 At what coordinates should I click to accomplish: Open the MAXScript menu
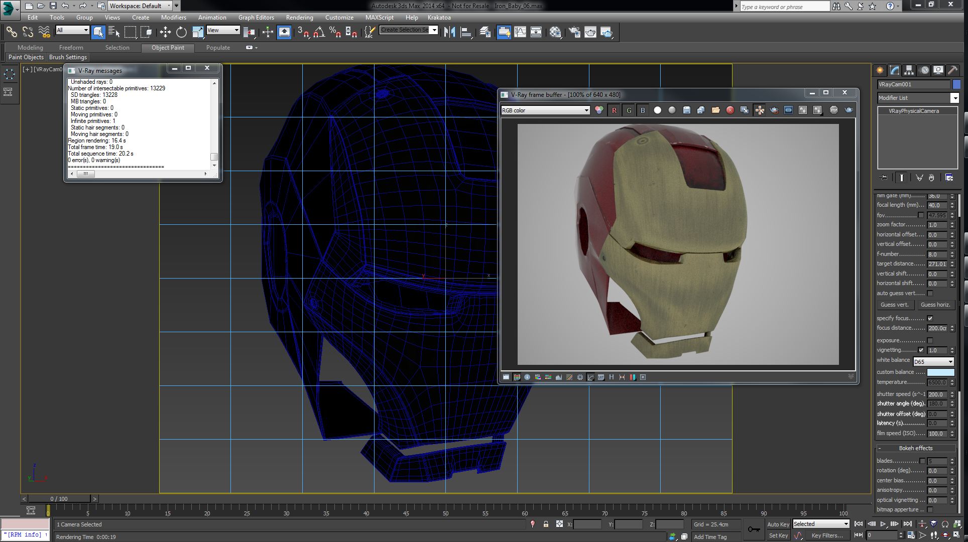[379, 18]
